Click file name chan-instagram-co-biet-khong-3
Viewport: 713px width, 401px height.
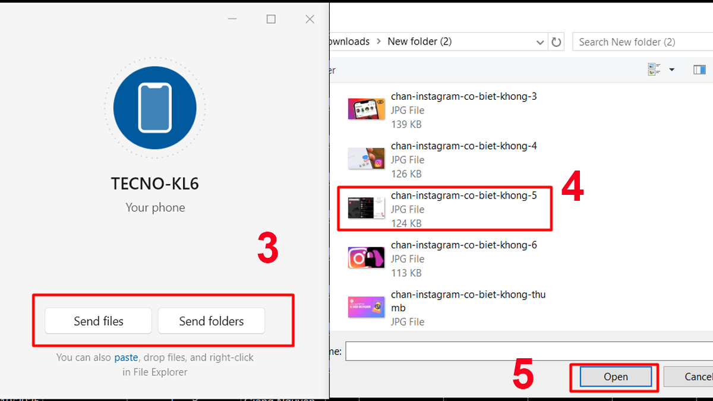tap(464, 96)
